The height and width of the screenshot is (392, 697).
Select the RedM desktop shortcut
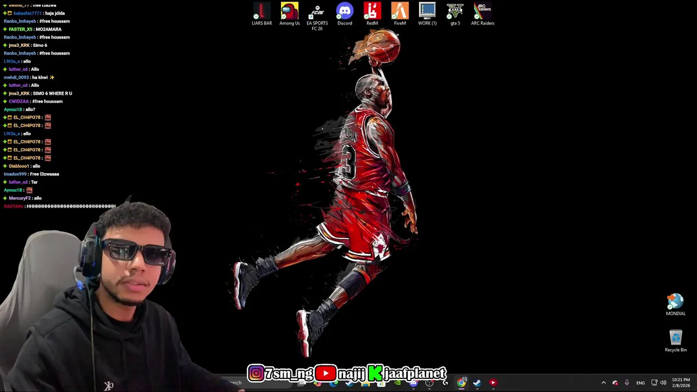(x=372, y=14)
